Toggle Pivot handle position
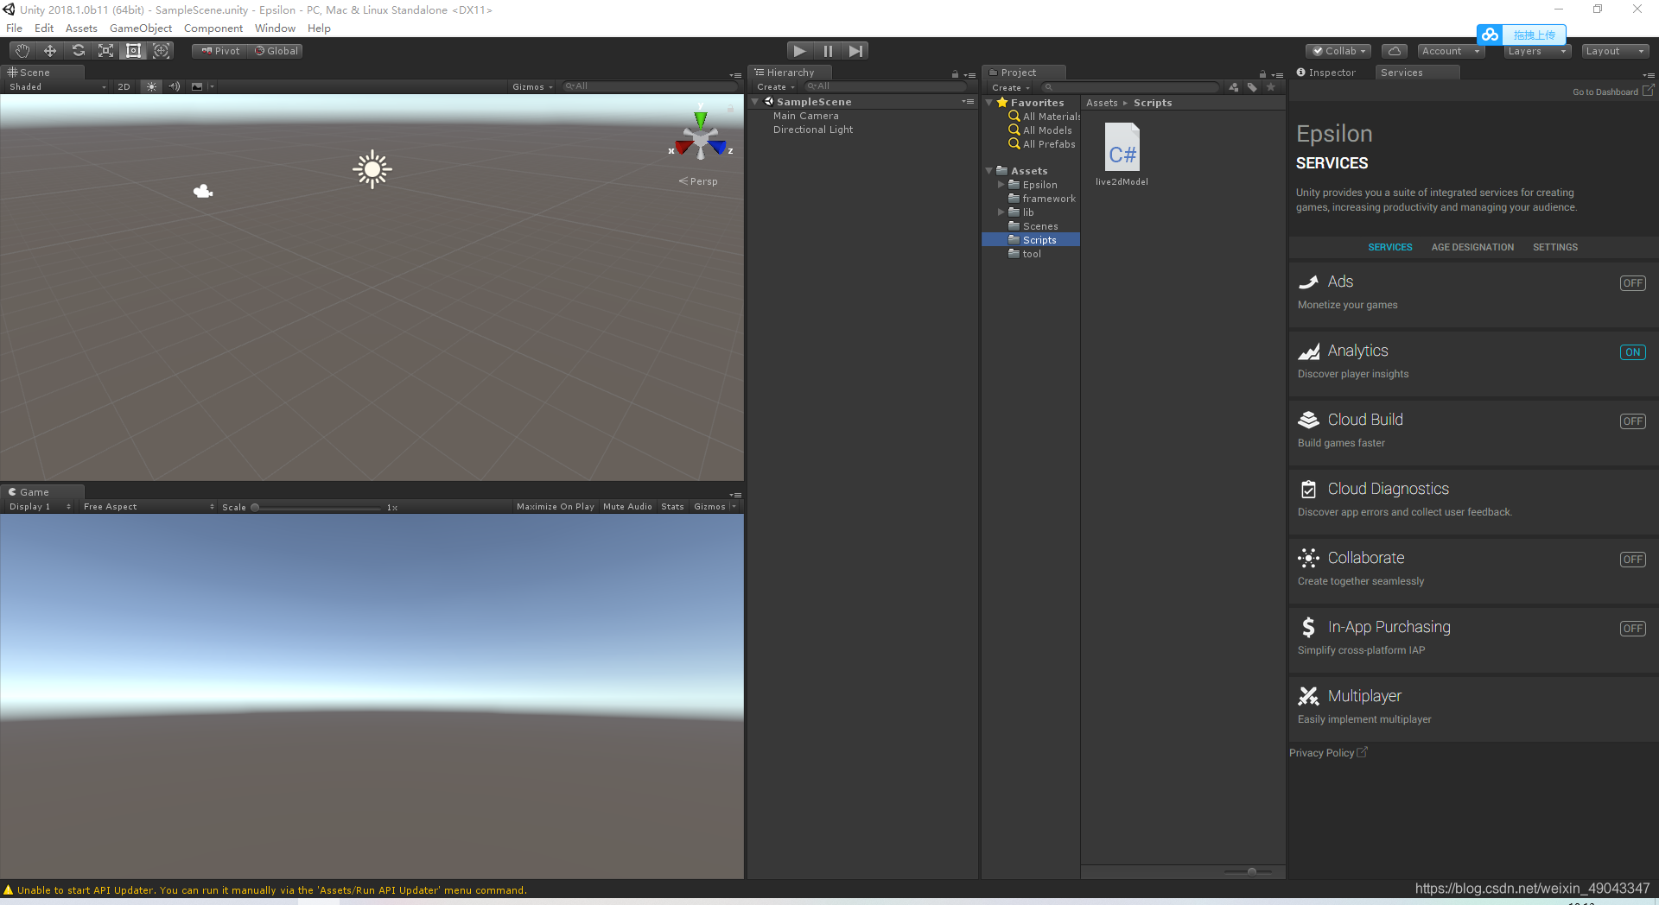Screen dimensions: 1659x905 click(x=220, y=51)
